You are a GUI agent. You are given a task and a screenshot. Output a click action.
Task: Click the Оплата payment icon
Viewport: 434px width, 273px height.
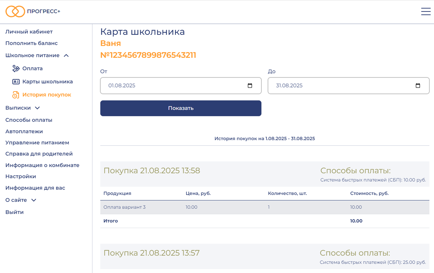[16, 68]
